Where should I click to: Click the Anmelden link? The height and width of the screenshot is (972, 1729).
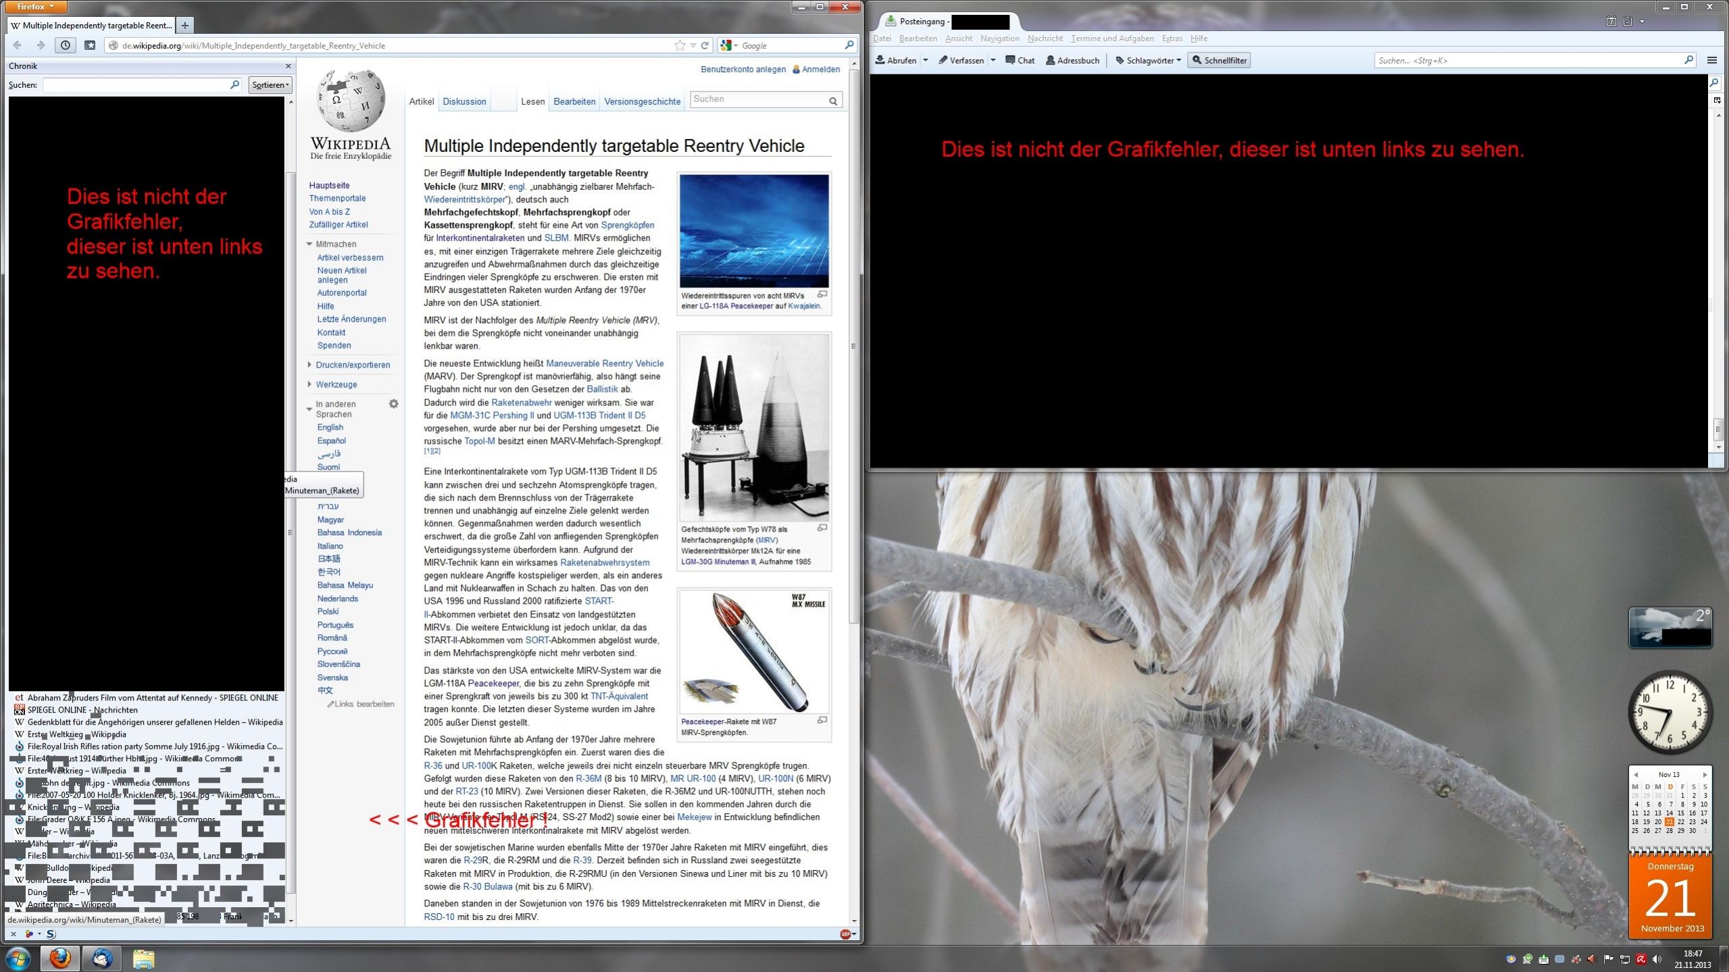click(820, 69)
